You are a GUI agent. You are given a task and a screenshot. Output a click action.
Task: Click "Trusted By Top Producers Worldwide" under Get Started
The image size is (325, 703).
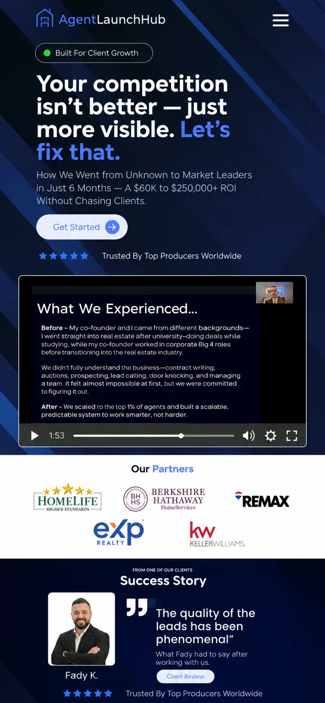(172, 256)
